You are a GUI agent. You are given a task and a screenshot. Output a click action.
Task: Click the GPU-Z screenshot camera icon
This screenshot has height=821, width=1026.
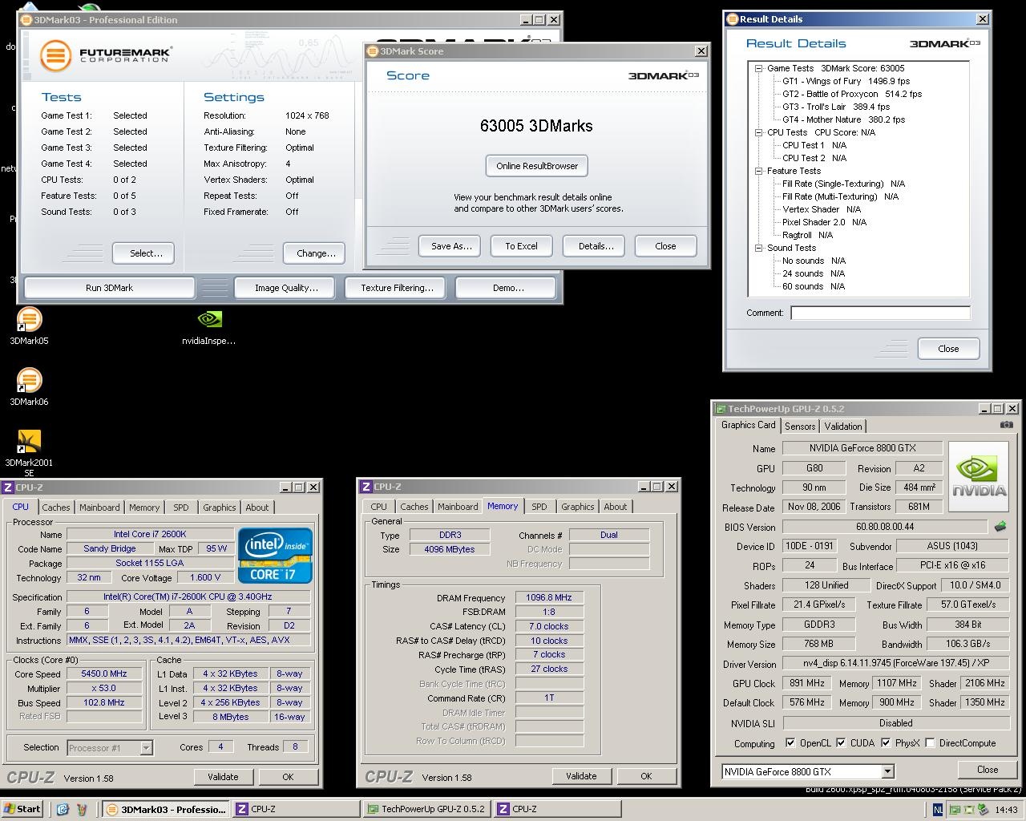point(1006,426)
